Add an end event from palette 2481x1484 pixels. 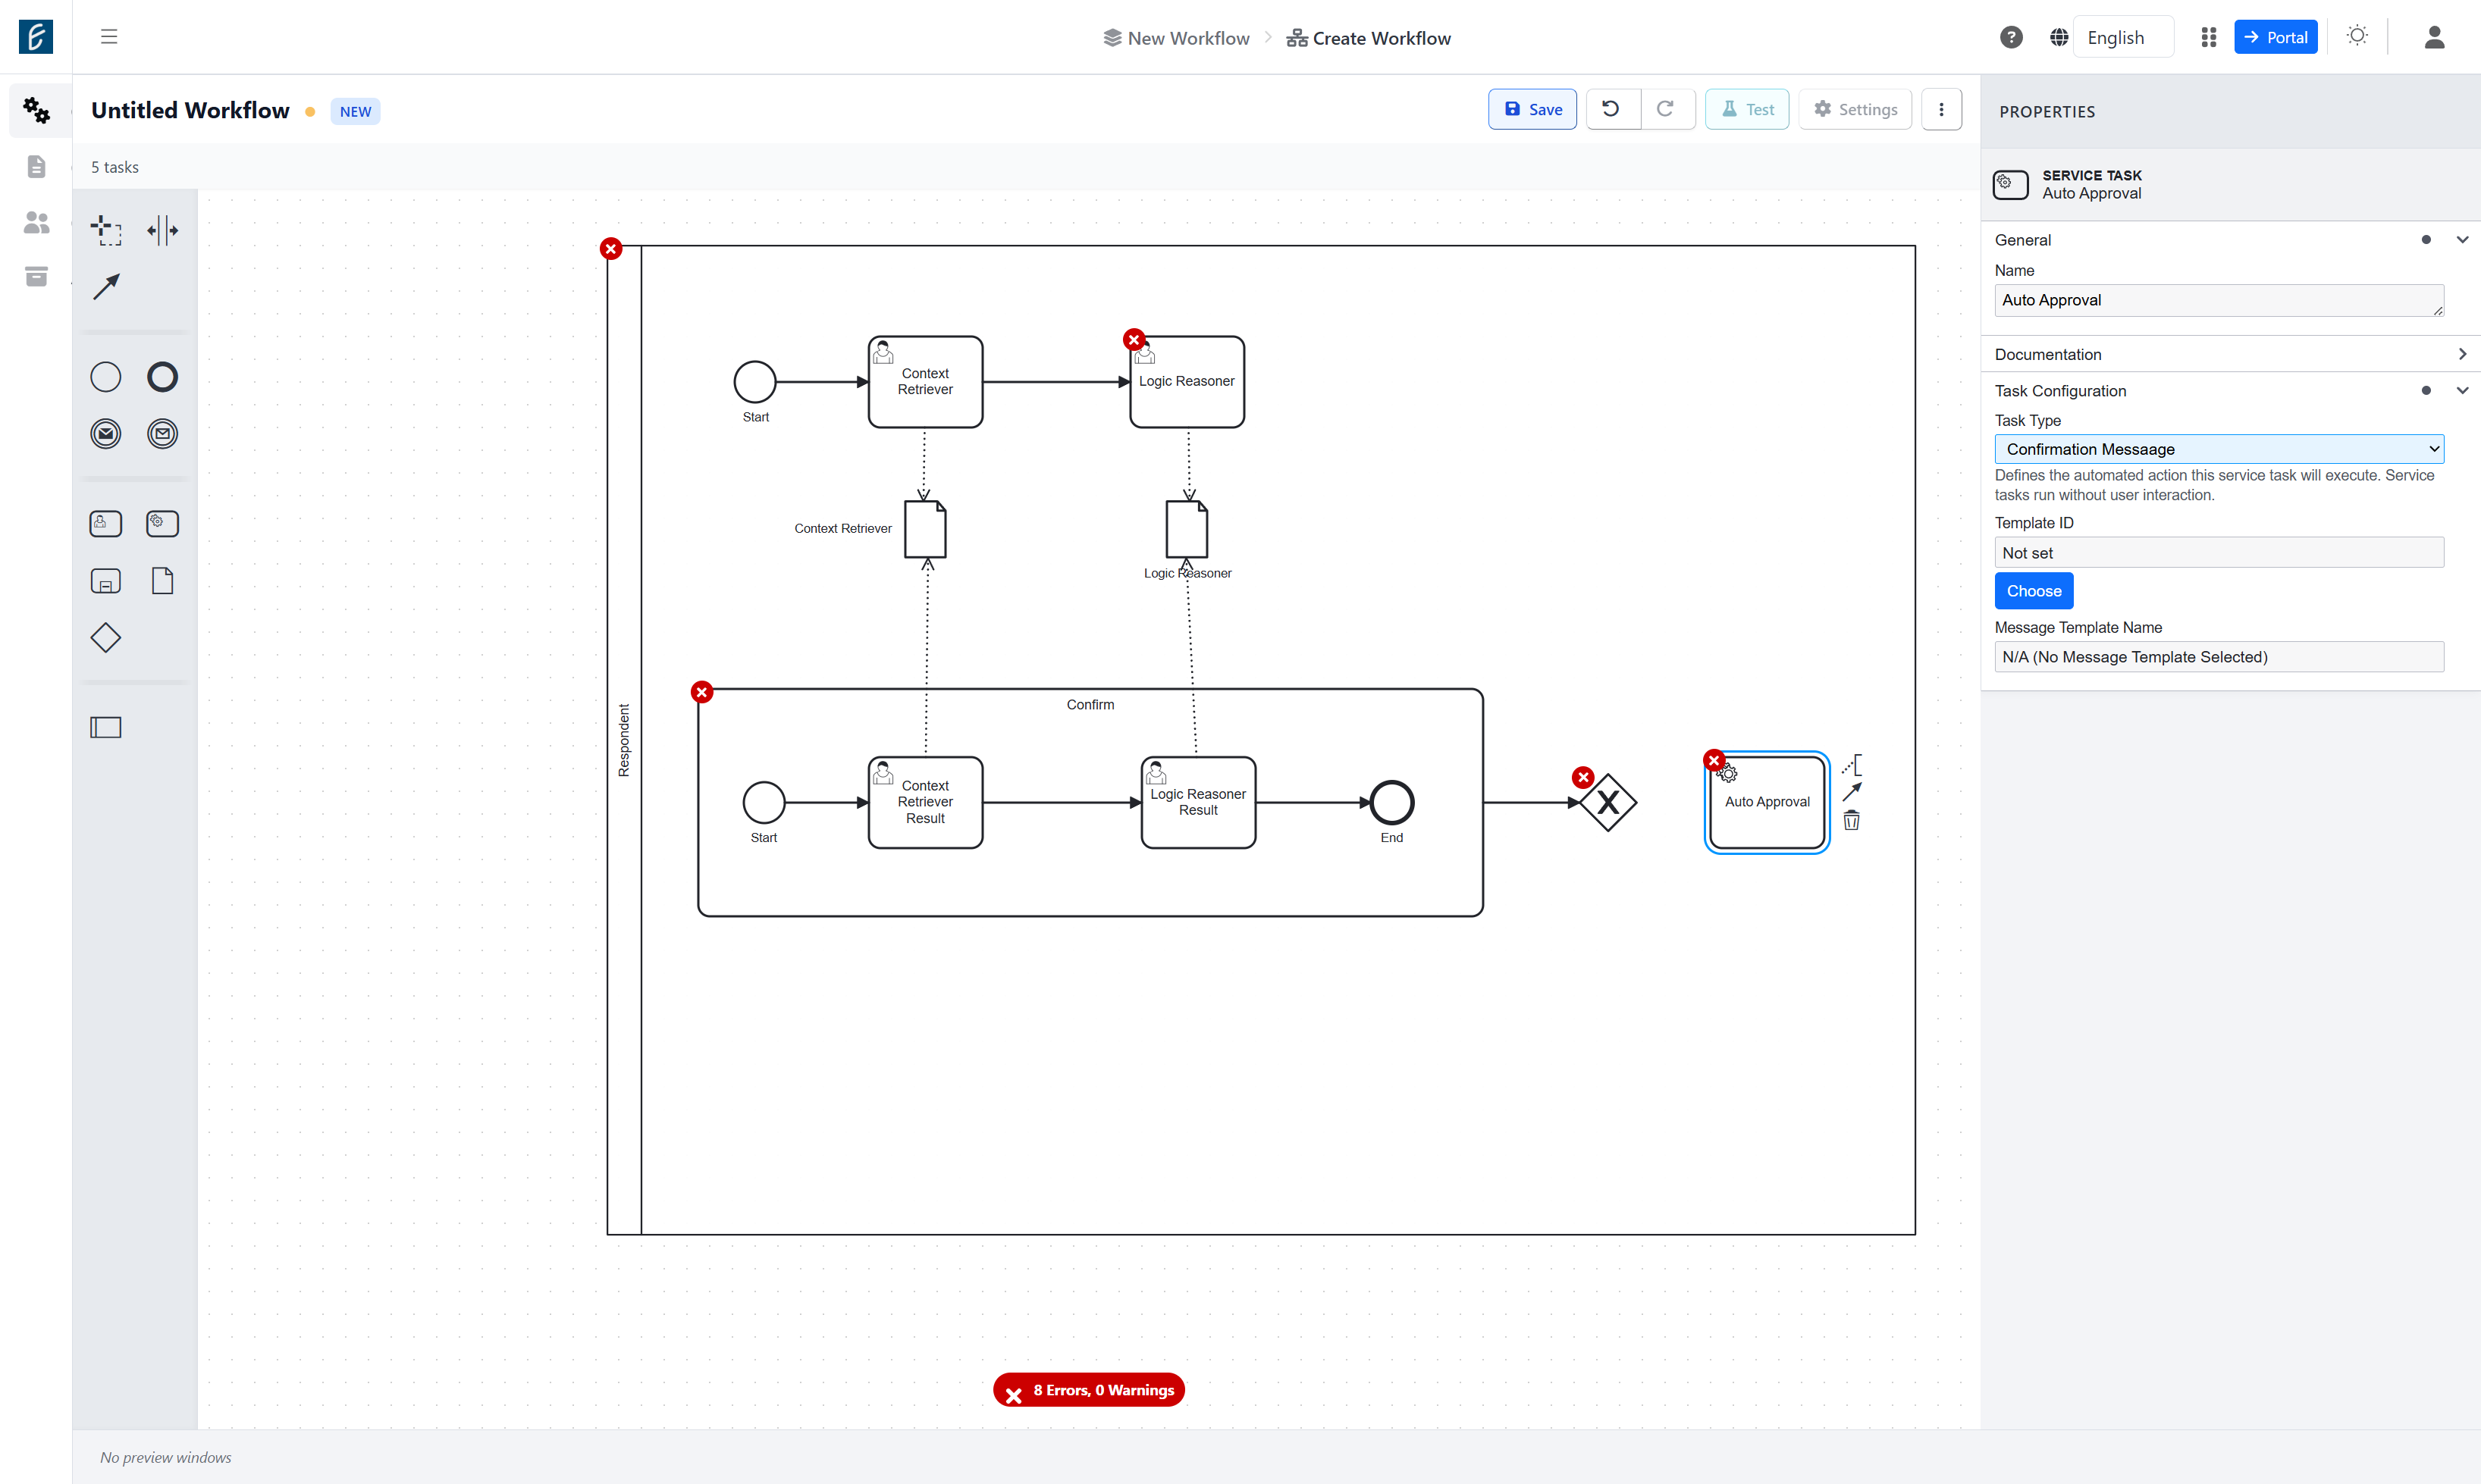tap(162, 377)
